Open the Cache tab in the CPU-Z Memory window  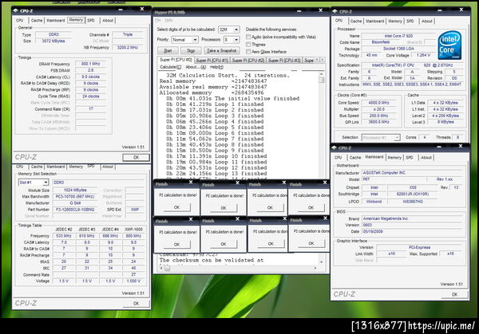point(37,21)
